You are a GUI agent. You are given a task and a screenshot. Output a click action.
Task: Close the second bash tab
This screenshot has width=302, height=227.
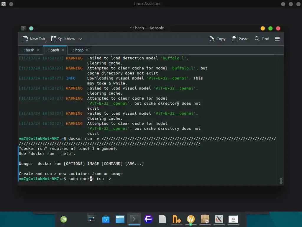click(x=63, y=50)
